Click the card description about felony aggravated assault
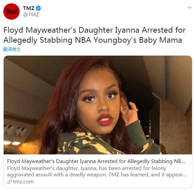This screenshot has width=194, height=191. point(97,172)
